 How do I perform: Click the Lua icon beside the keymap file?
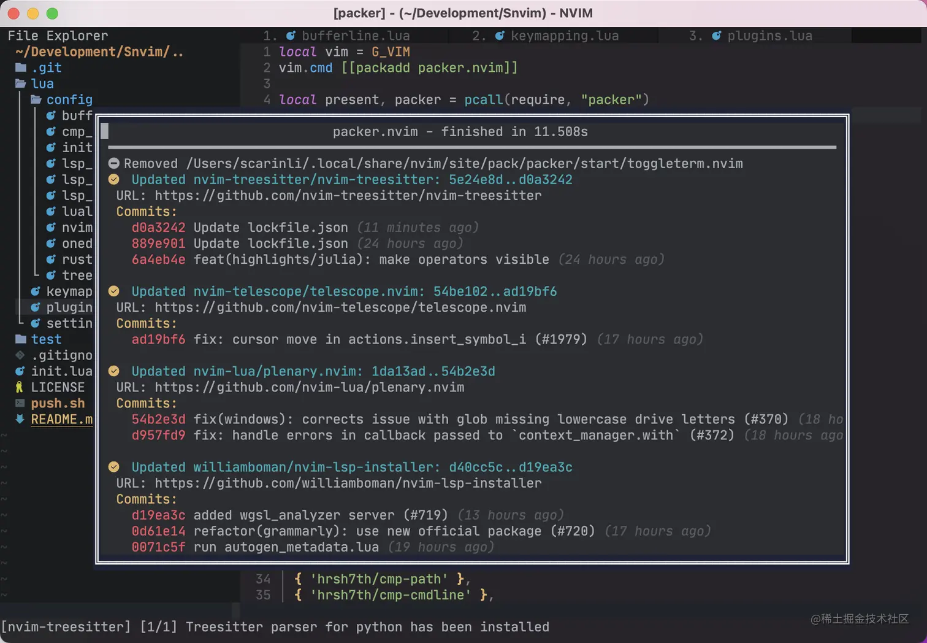[x=36, y=291]
